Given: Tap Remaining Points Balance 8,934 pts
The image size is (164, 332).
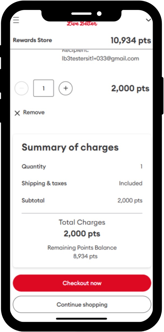Looking at the screenshot, I should click(x=82, y=252).
